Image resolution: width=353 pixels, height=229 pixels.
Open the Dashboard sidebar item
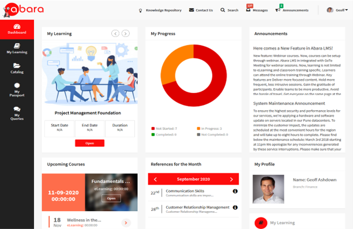[x=17, y=29]
